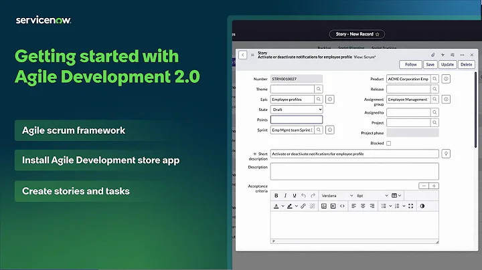
Task: Open the 8pt font size dropdown
Action: pos(372,195)
